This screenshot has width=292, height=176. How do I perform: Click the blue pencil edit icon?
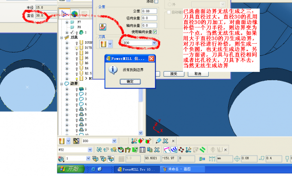[158, 141]
